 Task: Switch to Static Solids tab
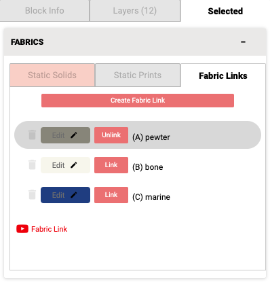pos(52,75)
